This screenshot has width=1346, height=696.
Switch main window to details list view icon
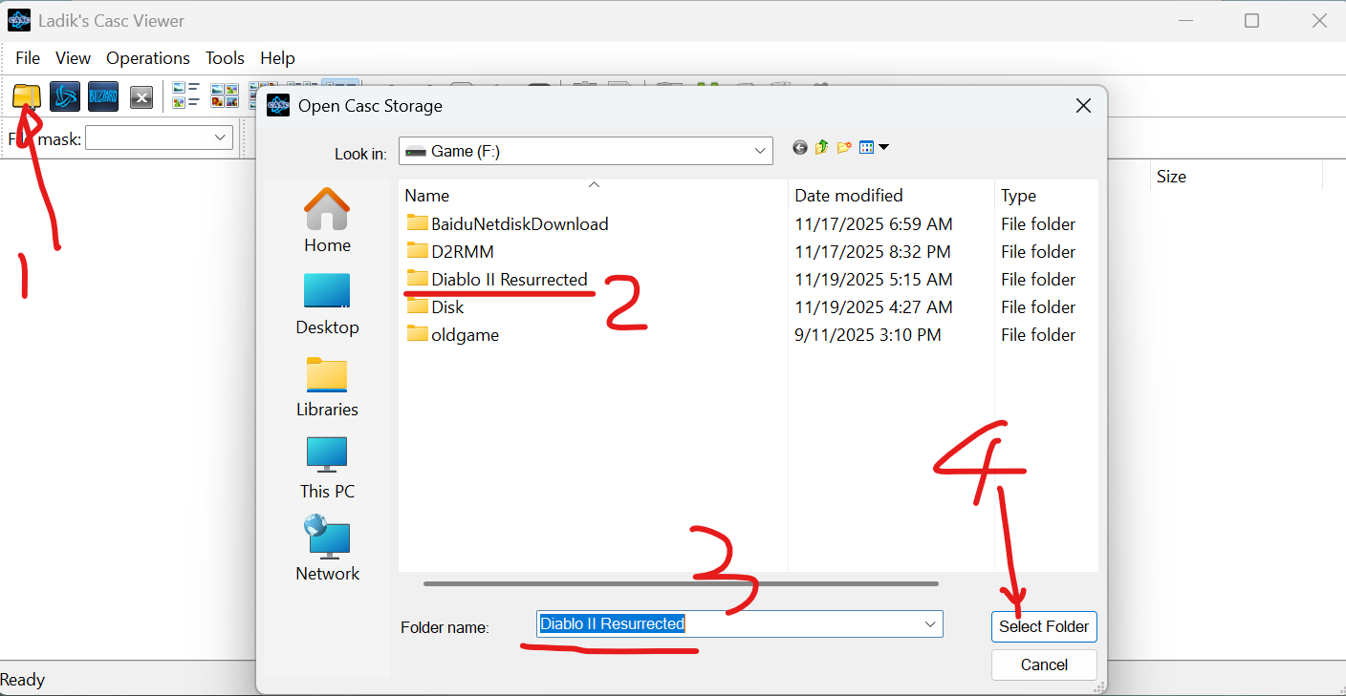(186, 95)
